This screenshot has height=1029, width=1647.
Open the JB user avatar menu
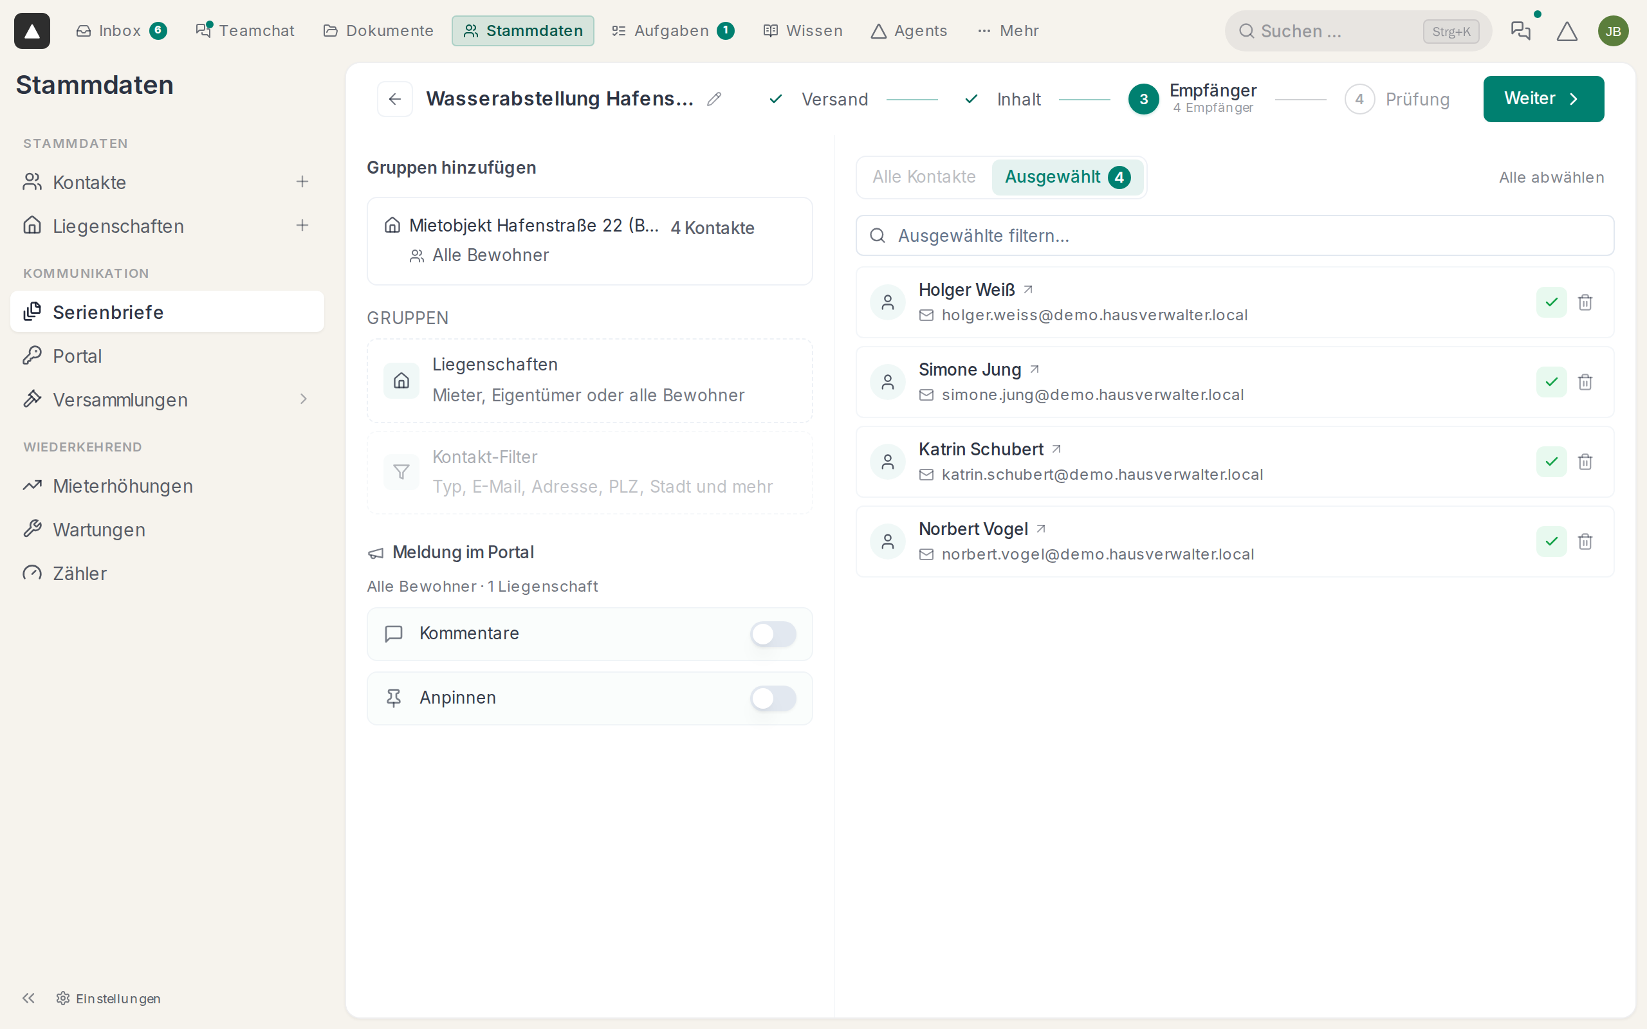coord(1613,31)
